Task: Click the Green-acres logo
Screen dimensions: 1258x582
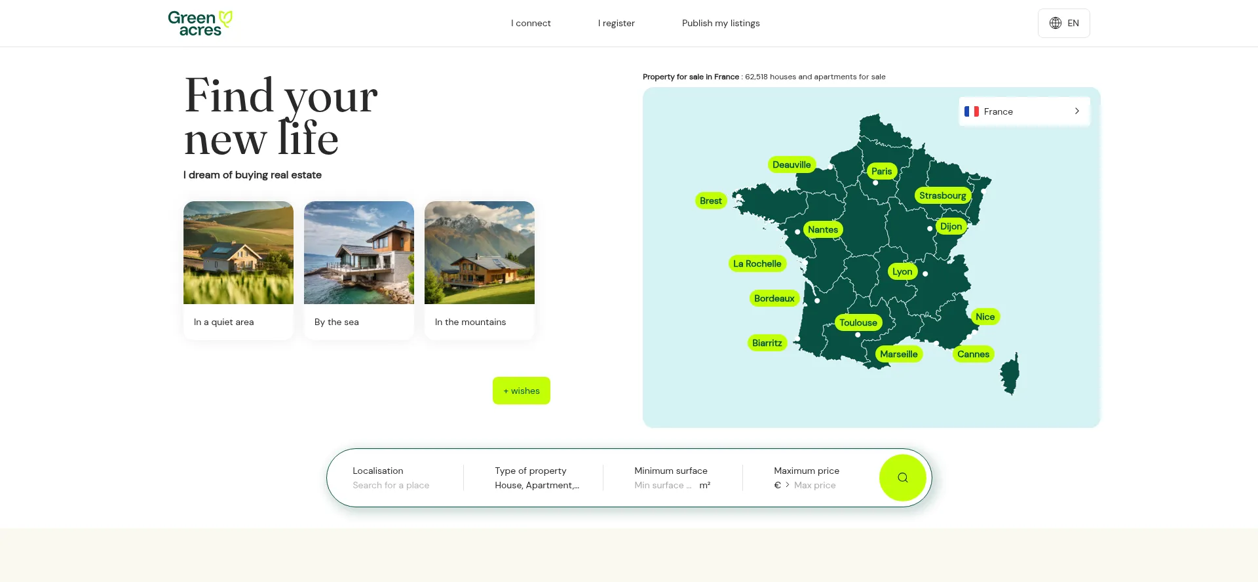Action: 200,23
